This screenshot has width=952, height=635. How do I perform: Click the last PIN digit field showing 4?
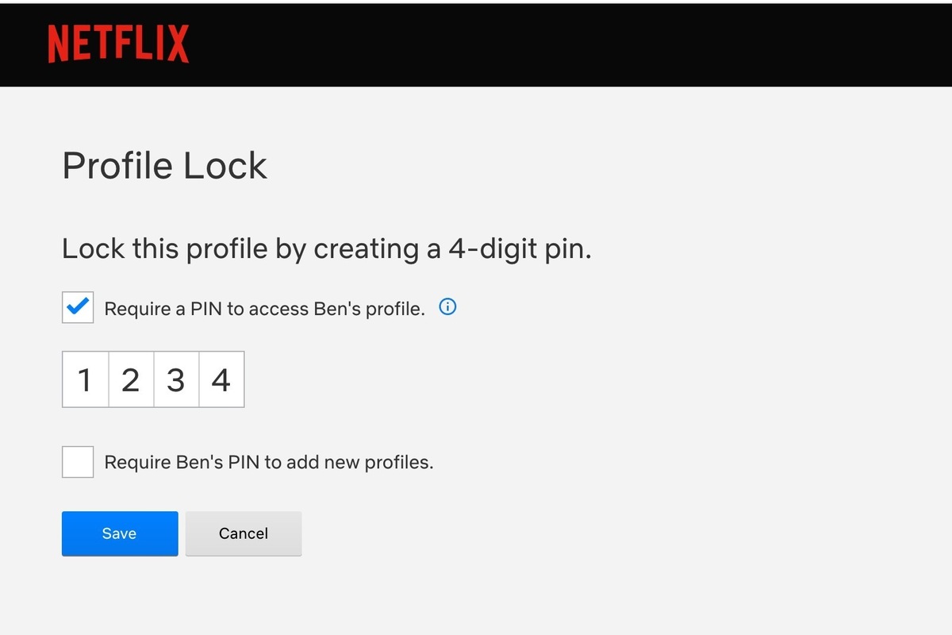221,379
